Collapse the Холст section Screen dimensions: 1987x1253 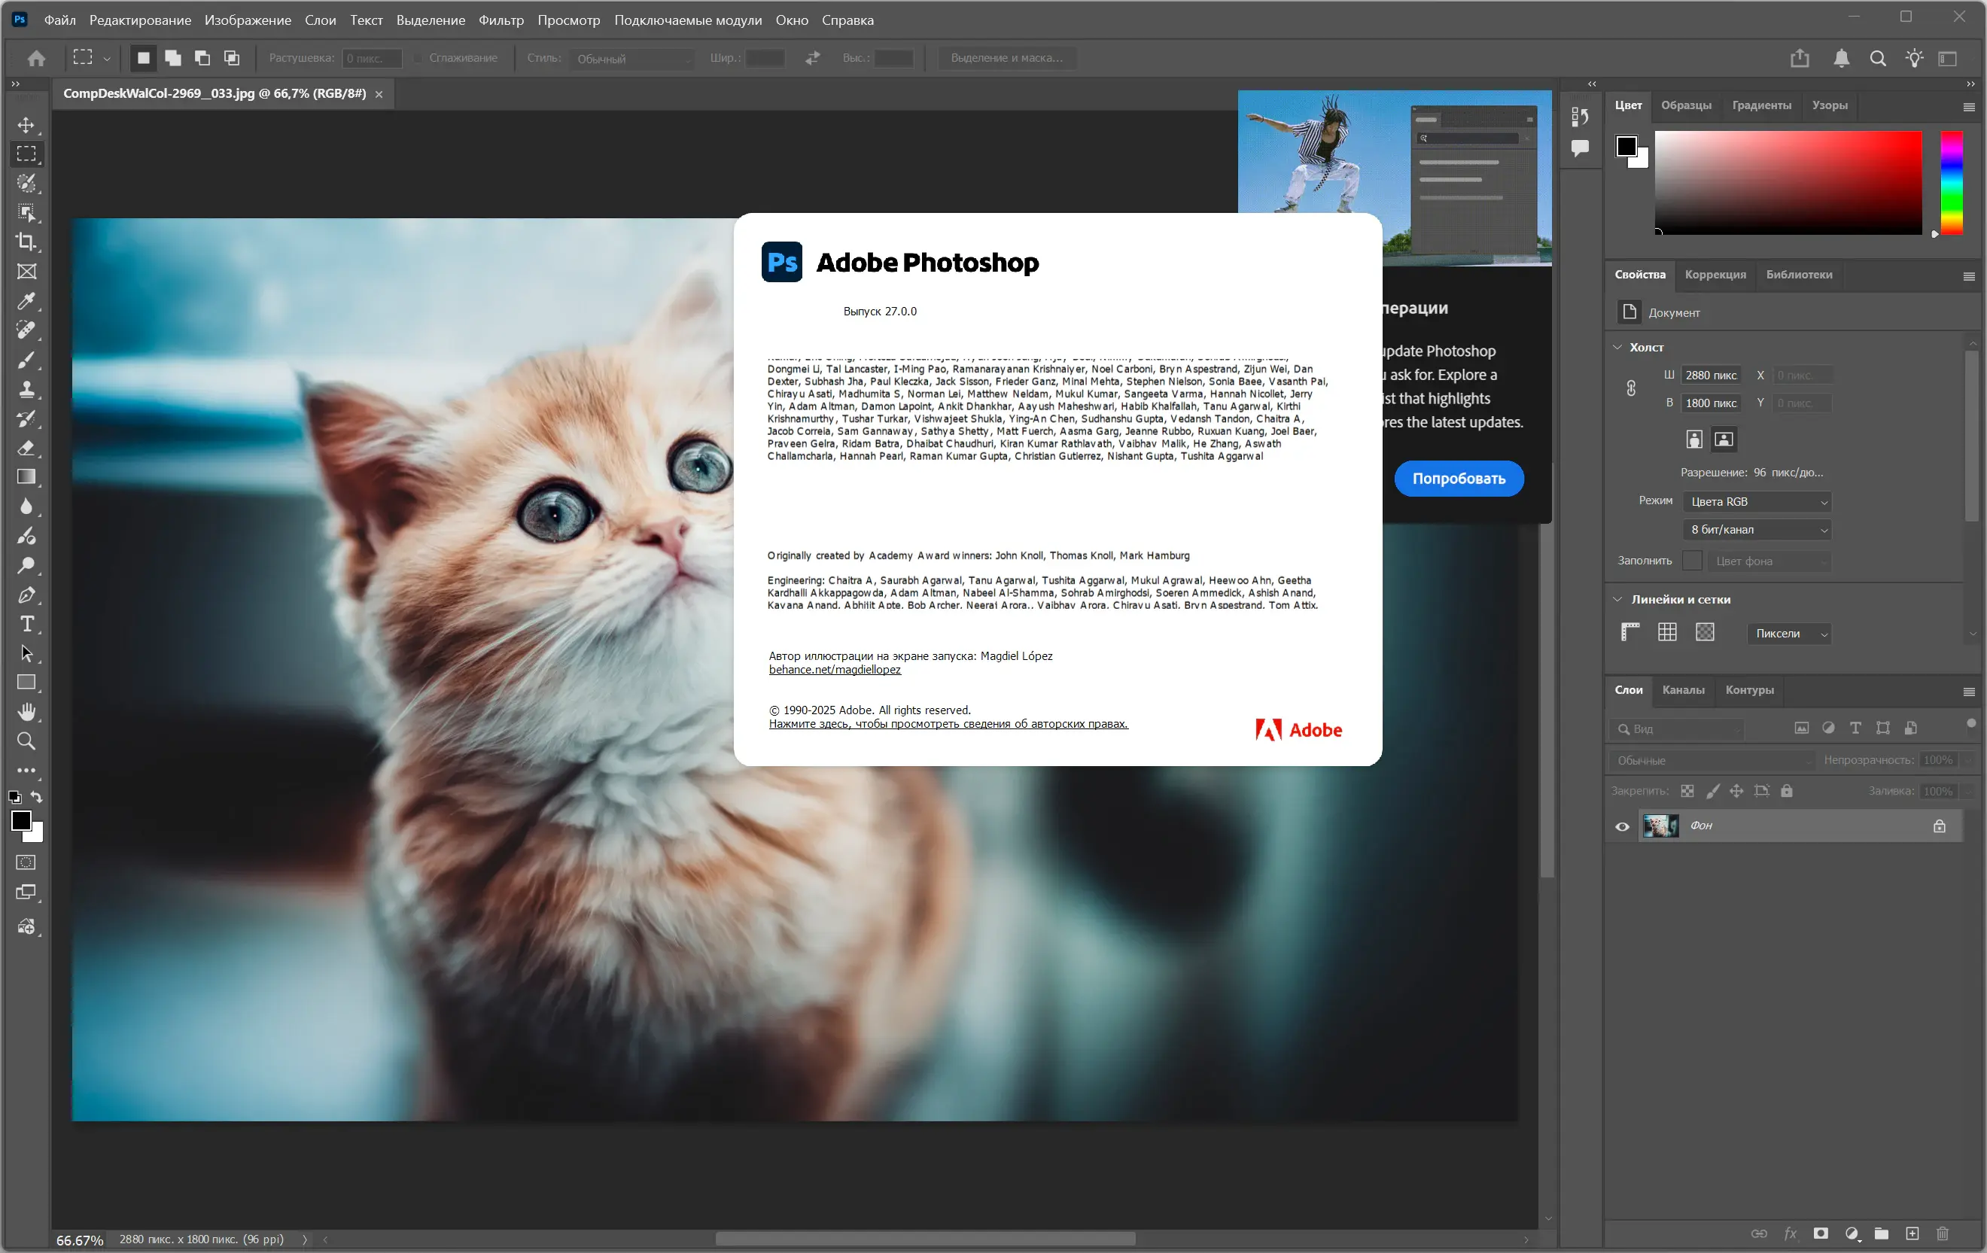(x=1617, y=347)
